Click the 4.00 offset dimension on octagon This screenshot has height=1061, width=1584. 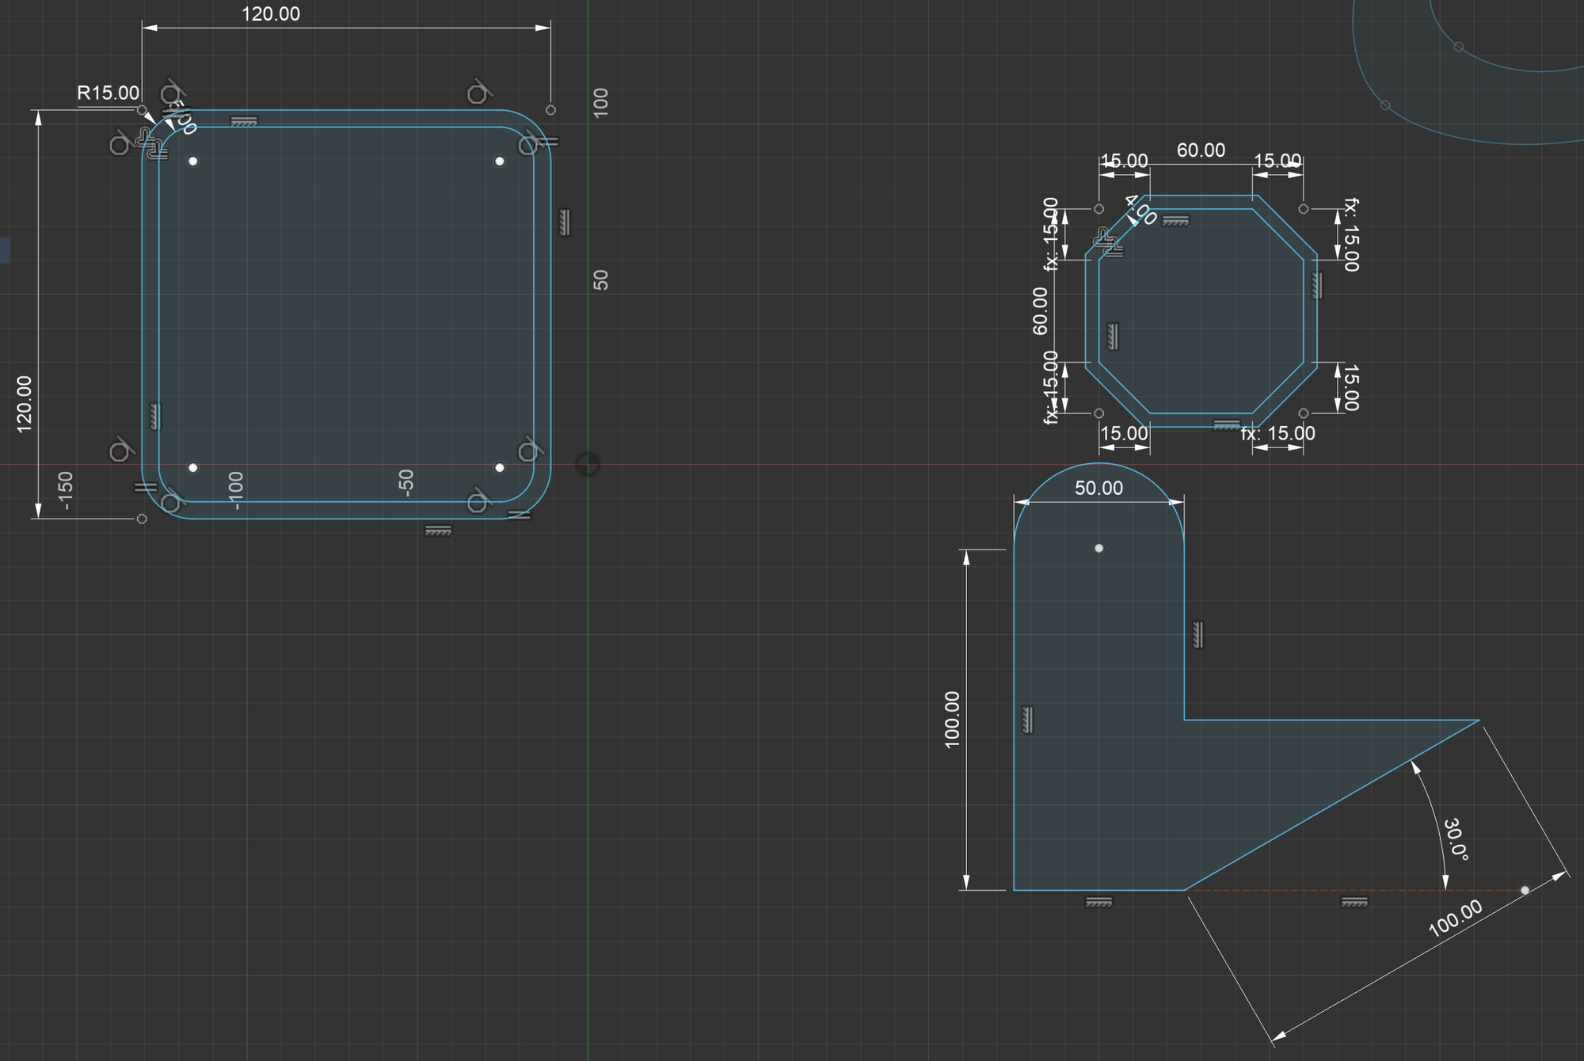pyautogui.click(x=1140, y=210)
